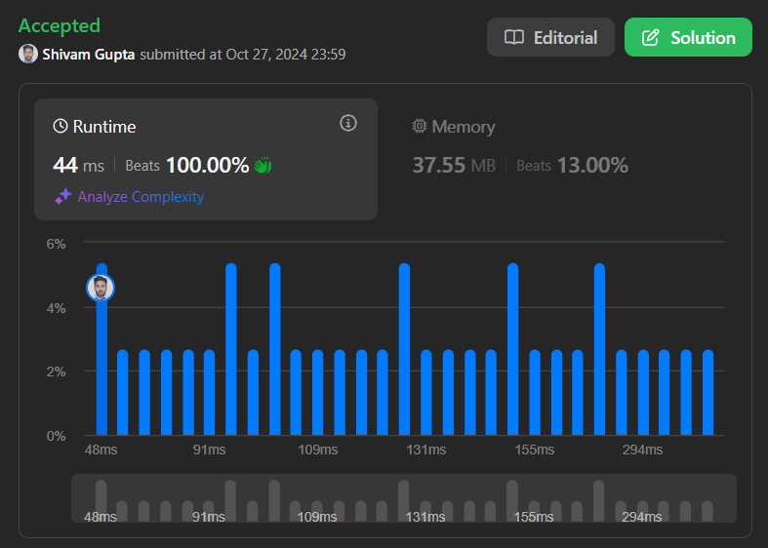768x548 pixels.
Task: Click the Shivam Gupta username link
Action: [x=88, y=54]
